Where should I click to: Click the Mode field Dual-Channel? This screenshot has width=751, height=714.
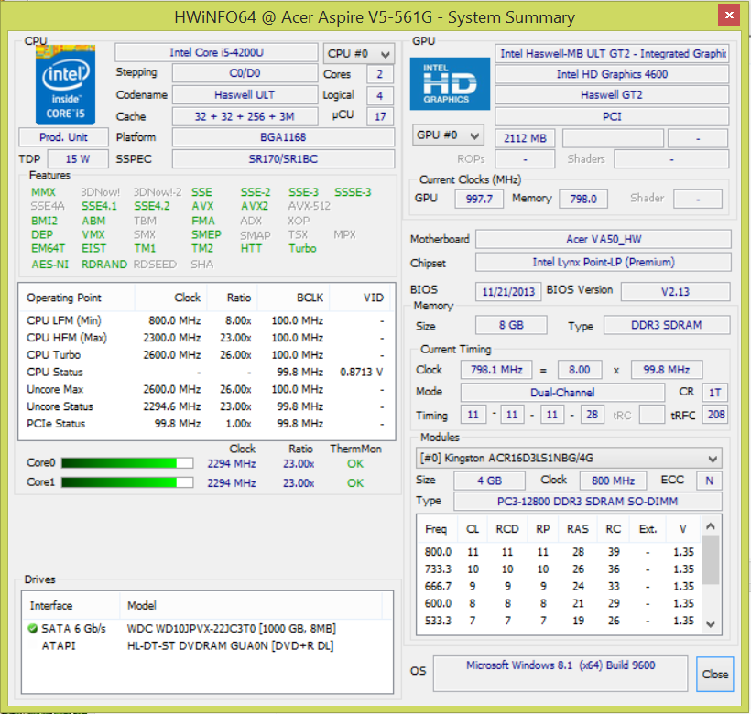pyautogui.click(x=562, y=393)
